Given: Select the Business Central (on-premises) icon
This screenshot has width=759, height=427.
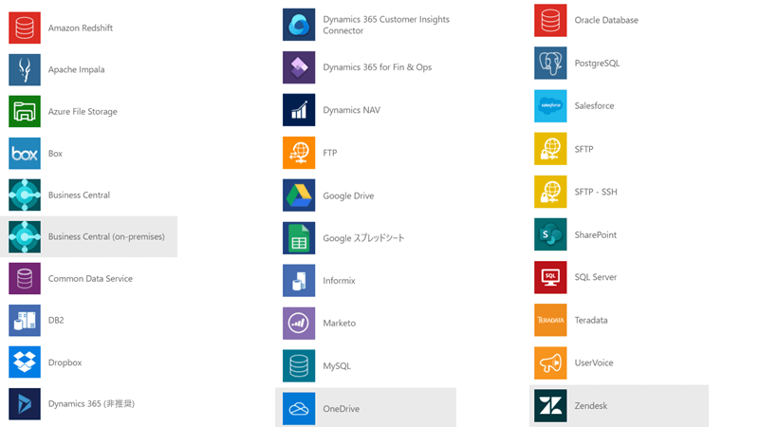Looking at the screenshot, I should (25, 236).
